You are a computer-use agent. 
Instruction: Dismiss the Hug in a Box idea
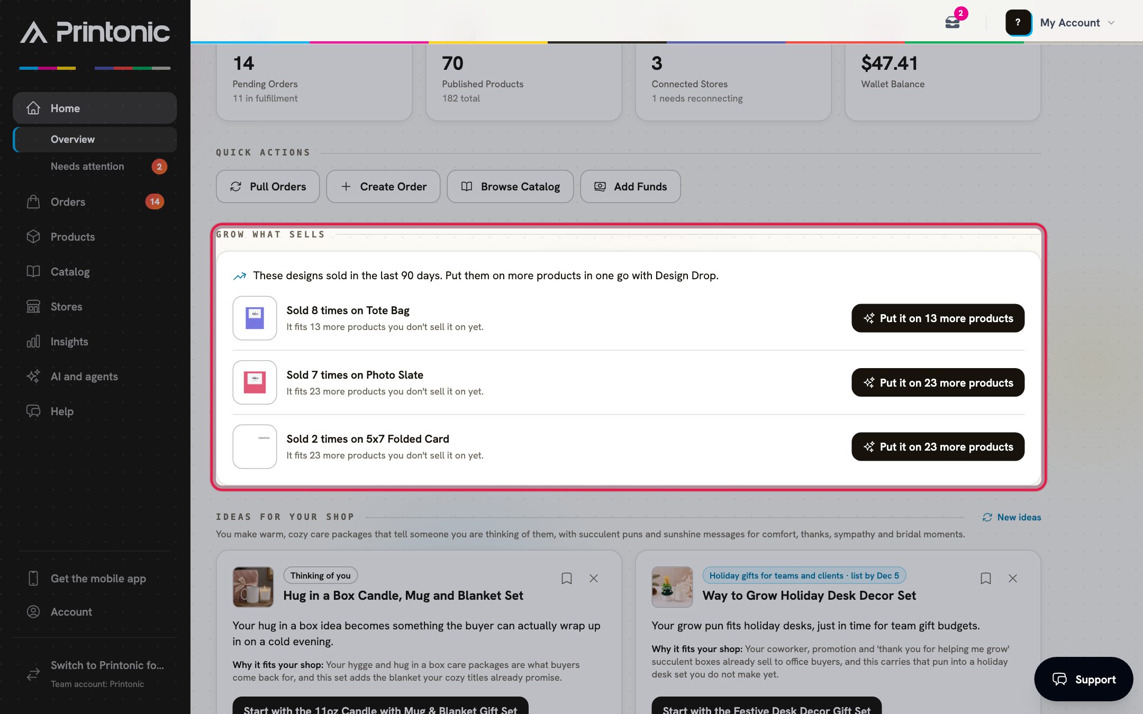coord(594,578)
